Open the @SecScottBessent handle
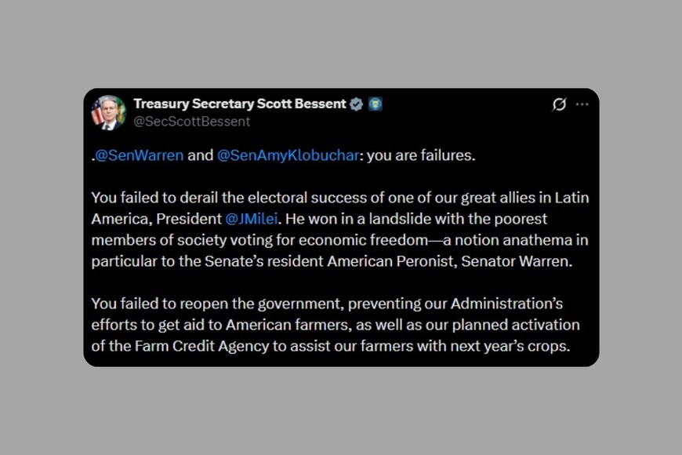The image size is (682, 455). pyautogui.click(x=191, y=122)
